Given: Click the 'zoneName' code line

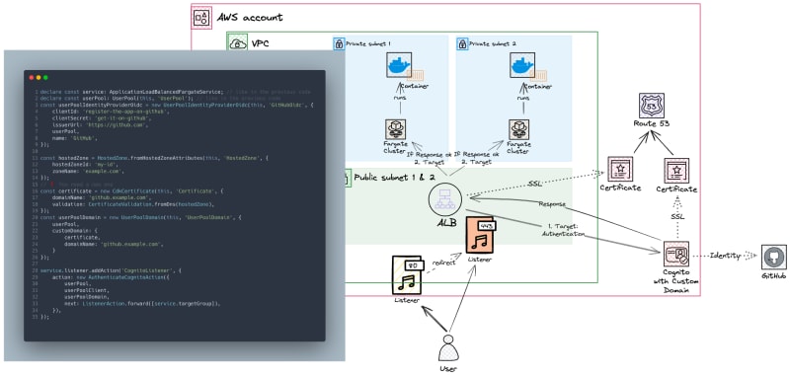Looking at the screenshot, I should pyautogui.click(x=88, y=171).
